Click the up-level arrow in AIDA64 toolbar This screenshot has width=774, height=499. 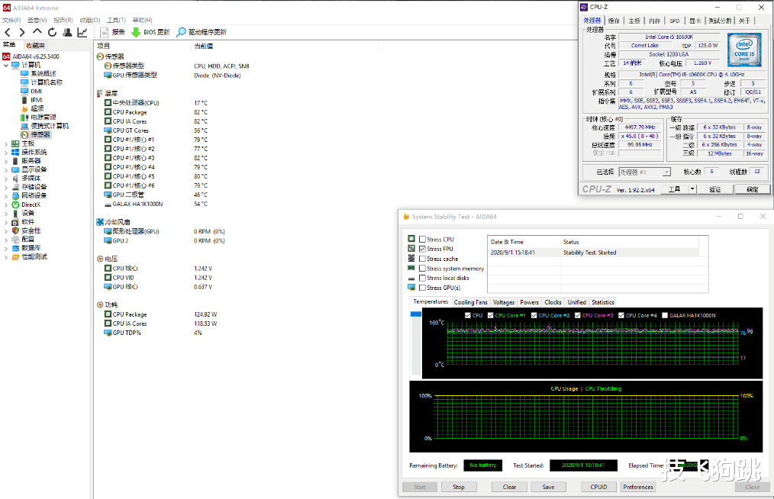(x=37, y=32)
